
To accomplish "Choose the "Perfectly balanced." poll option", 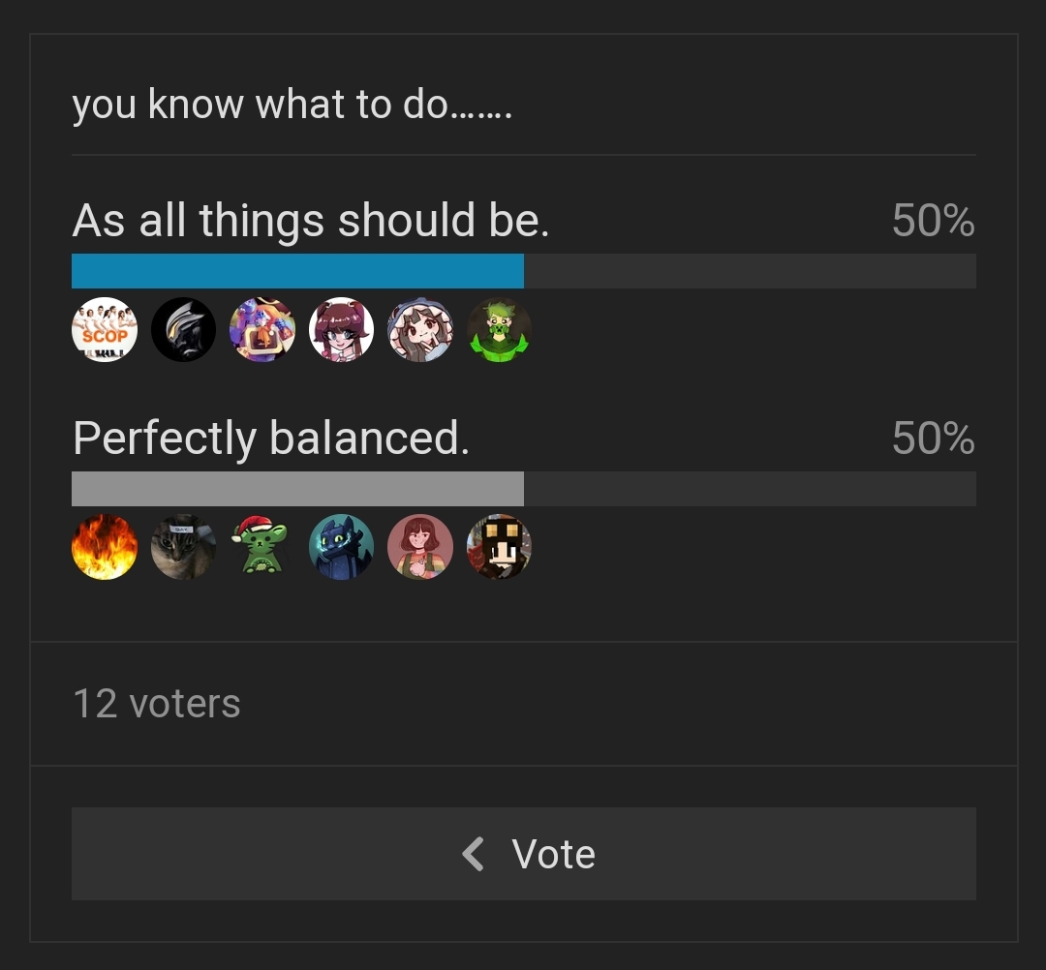I will click(271, 439).
